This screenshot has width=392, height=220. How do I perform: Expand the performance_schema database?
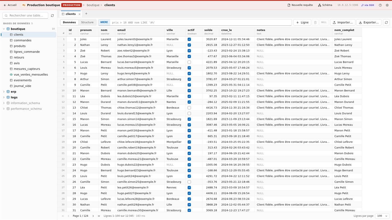pyautogui.click(x=4, y=109)
